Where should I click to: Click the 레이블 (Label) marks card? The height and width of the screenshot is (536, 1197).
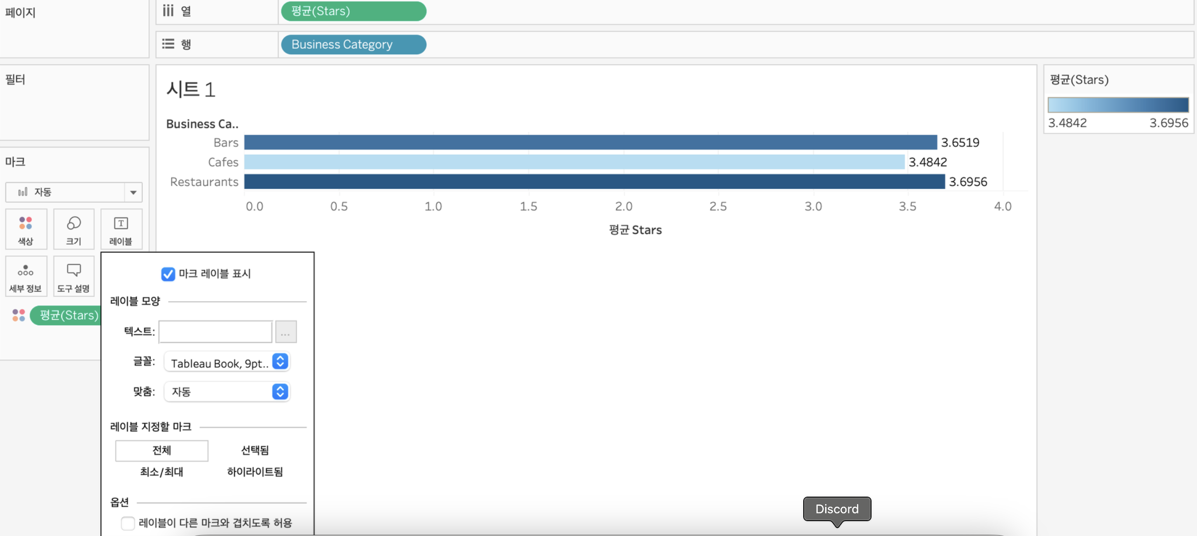click(x=121, y=230)
